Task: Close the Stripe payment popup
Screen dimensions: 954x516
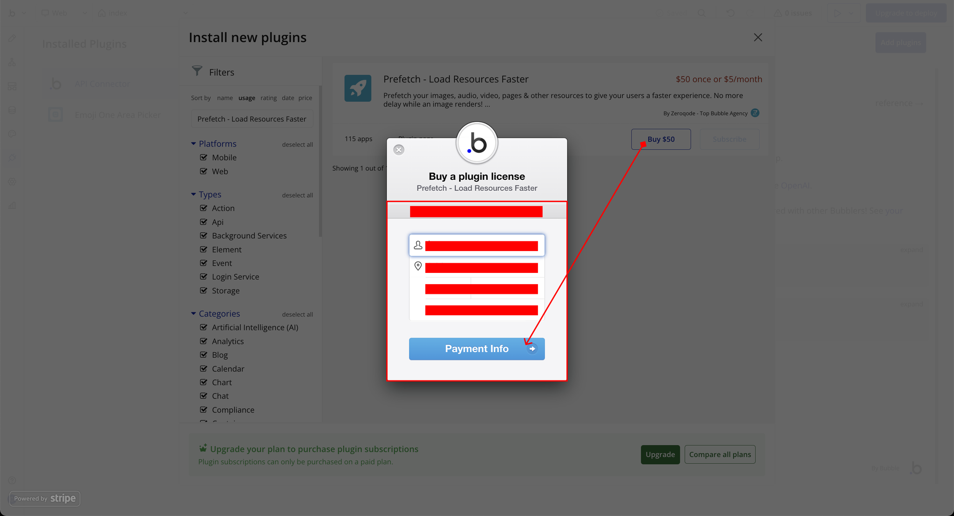Action: point(399,149)
